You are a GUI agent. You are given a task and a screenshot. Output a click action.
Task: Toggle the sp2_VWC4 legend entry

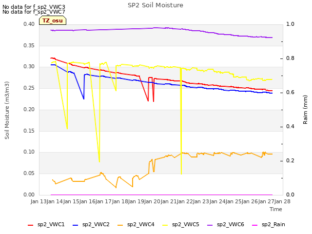tap(136, 225)
